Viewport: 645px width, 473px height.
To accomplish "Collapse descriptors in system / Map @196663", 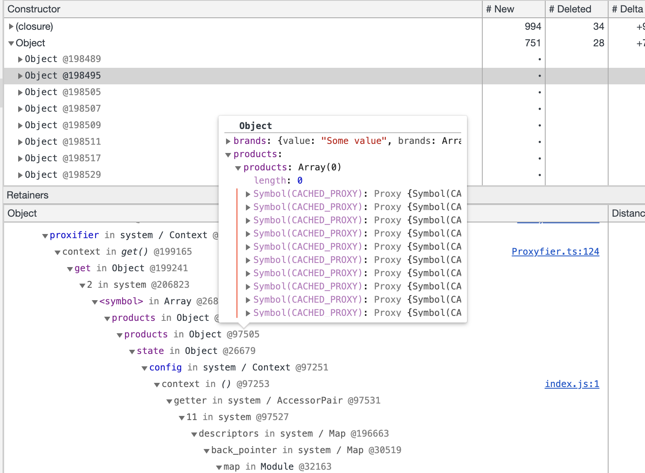I will coord(194,434).
